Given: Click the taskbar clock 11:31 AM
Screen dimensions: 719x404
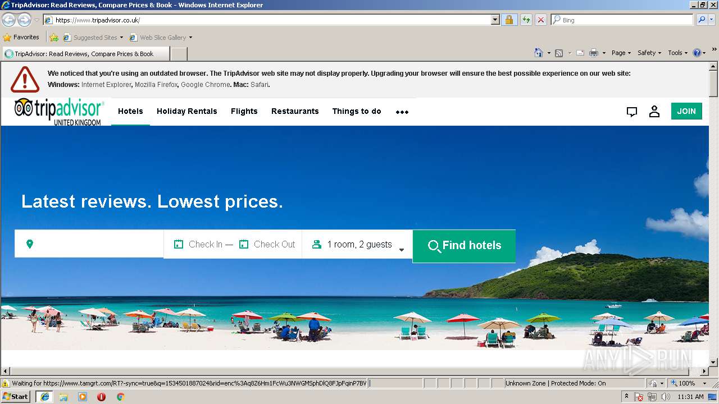Looking at the screenshot, I should 690,397.
